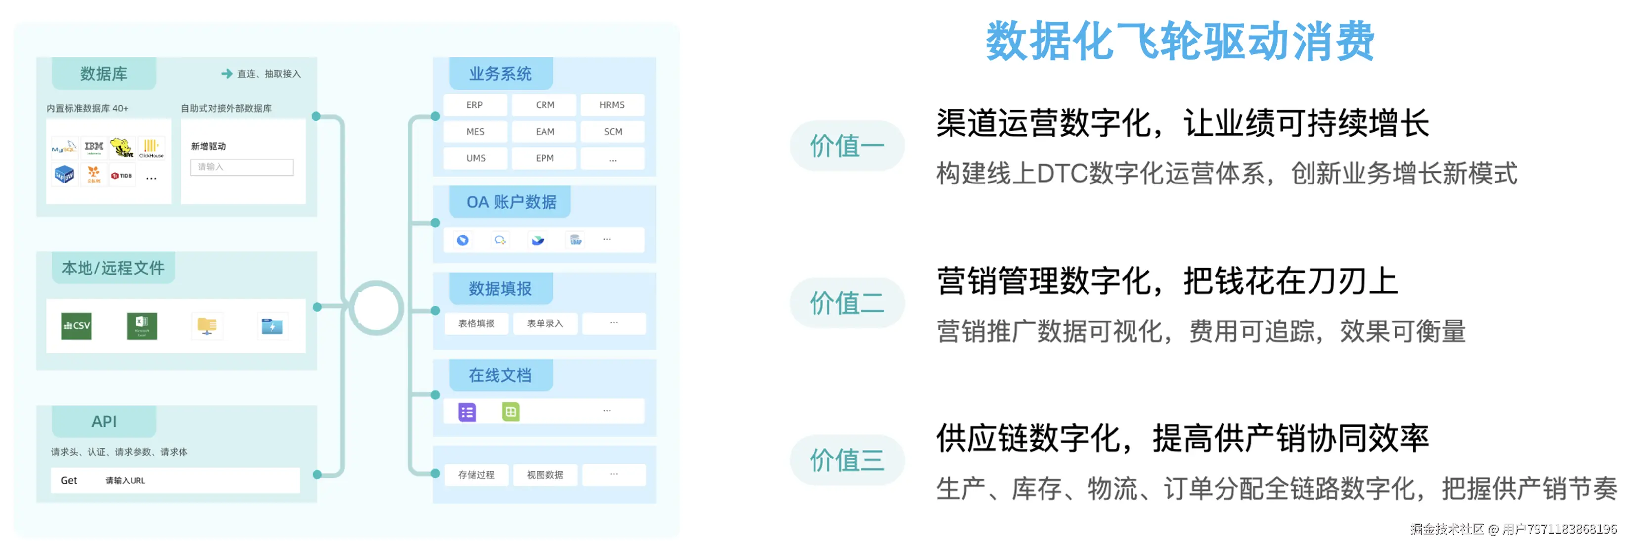Click the ClickHouse database icon
The height and width of the screenshot is (550, 1631).
point(151,147)
